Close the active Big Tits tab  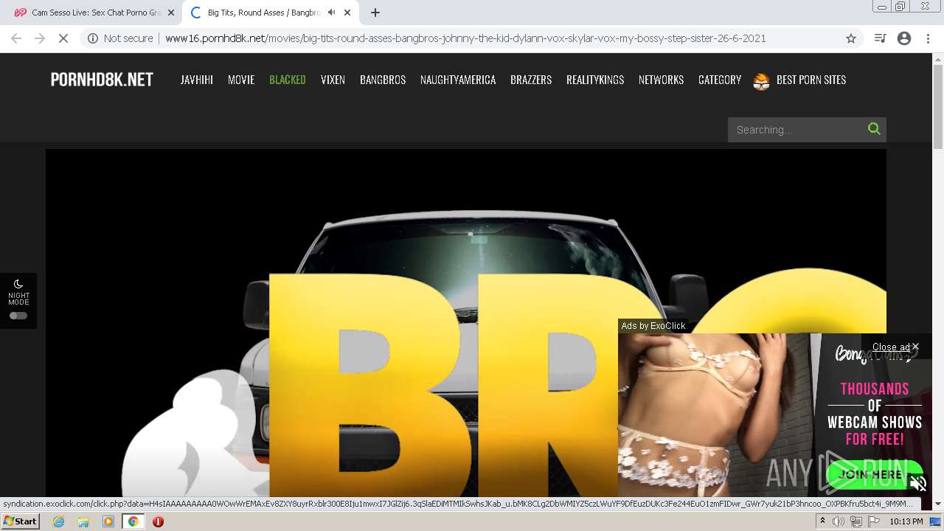pyautogui.click(x=347, y=13)
